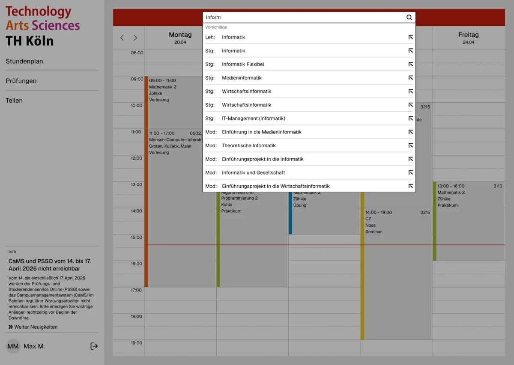The image size is (514, 365).
Task: Click into the search field containing Inform
Action: click(300, 18)
